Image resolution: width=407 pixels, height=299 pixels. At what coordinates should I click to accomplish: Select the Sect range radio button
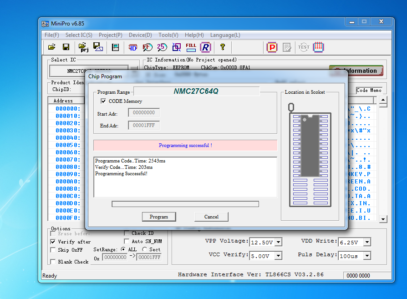pos(145,249)
